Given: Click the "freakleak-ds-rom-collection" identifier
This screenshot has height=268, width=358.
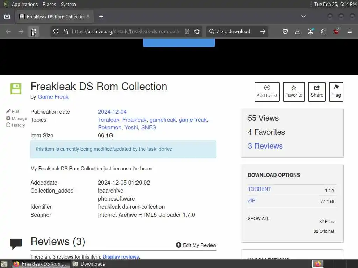Looking at the screenshot, I should [131, 207].
